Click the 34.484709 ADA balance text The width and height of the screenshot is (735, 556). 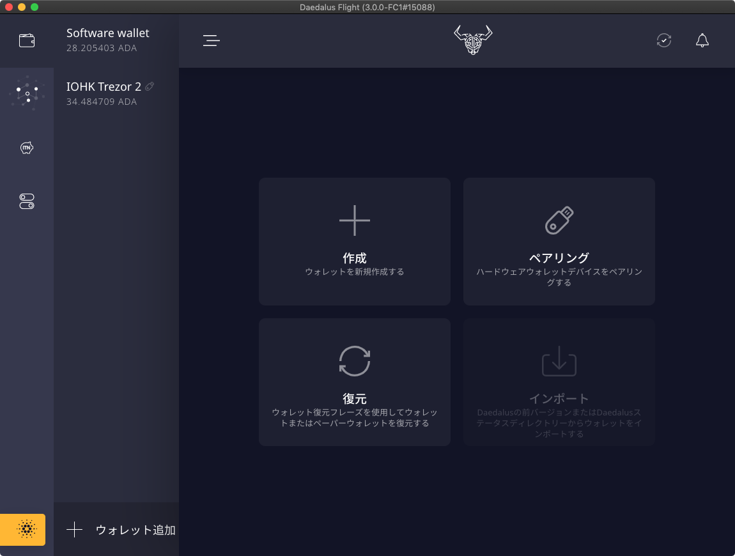[x=102, y=102]
